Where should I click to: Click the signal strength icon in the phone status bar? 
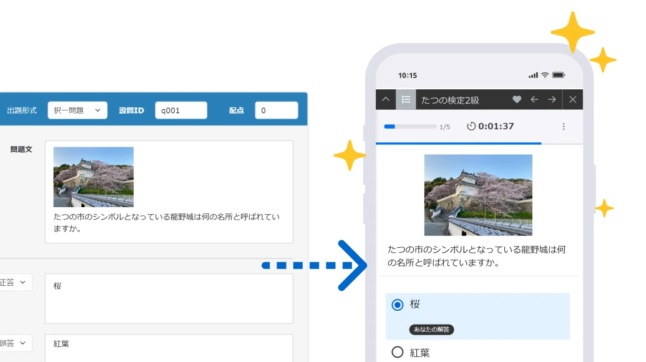533,75
